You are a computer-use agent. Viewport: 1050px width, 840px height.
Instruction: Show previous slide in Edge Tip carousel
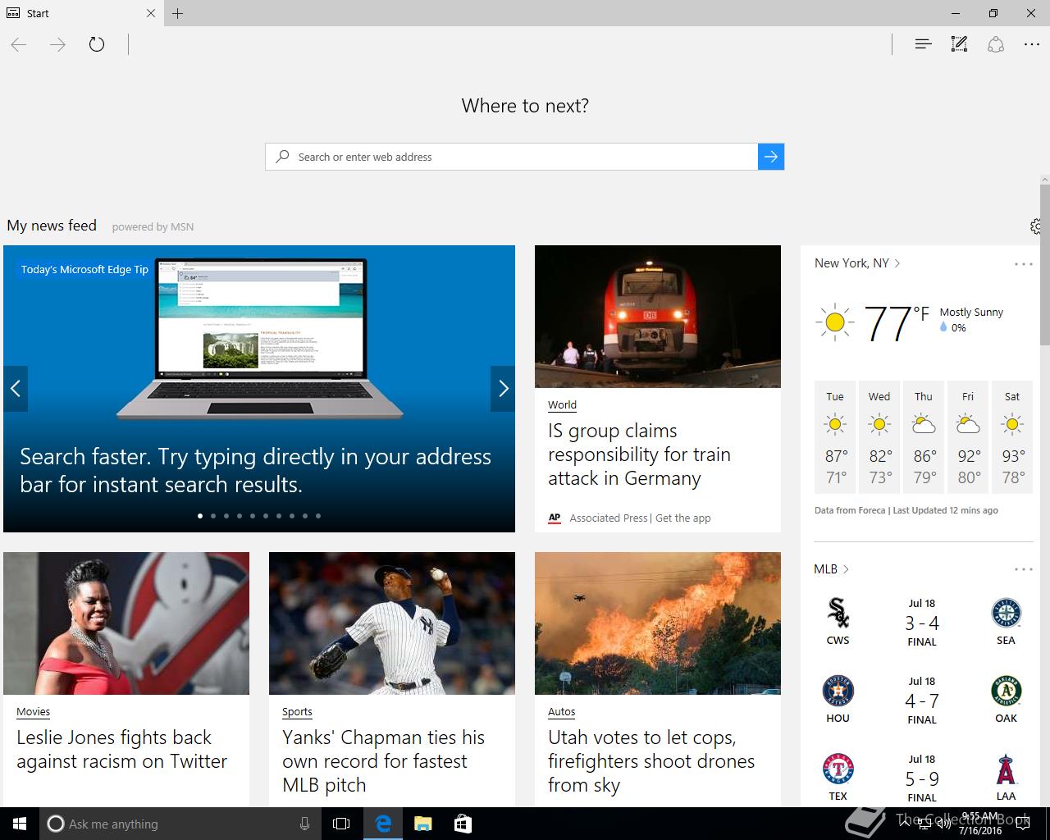16,389
